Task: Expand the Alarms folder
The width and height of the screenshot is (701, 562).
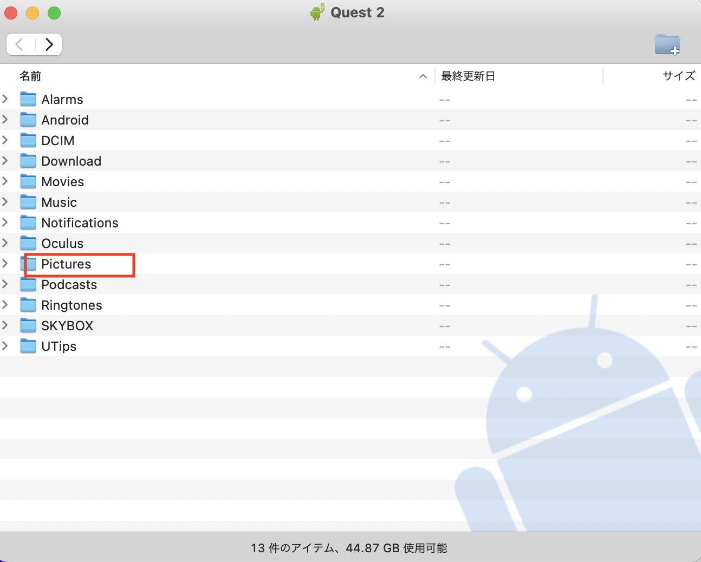Action: point(5,99)
